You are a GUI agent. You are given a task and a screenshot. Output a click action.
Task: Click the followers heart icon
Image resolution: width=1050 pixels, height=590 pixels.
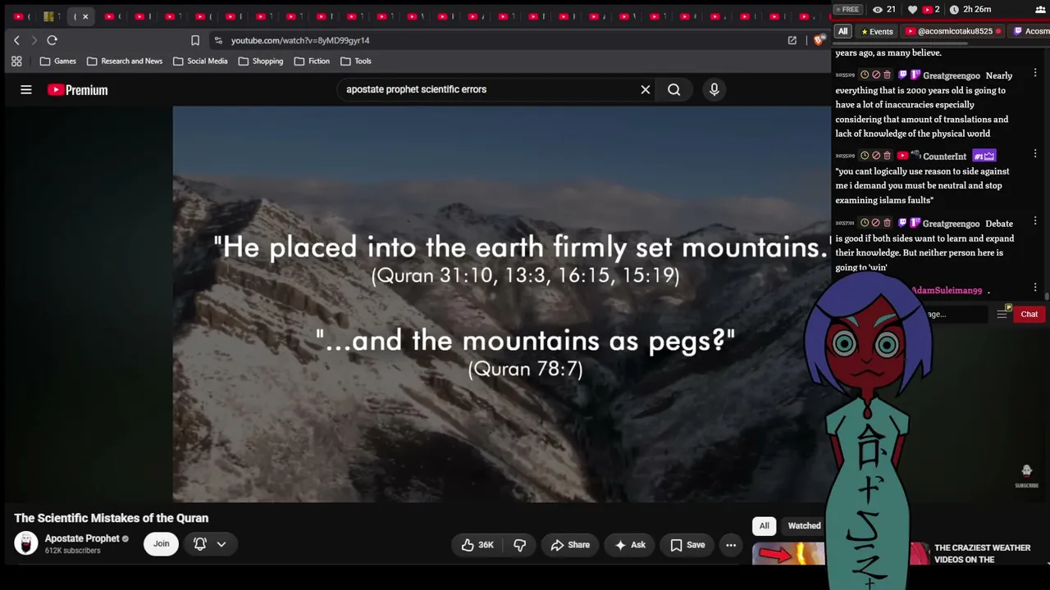[x=912, y=9]
